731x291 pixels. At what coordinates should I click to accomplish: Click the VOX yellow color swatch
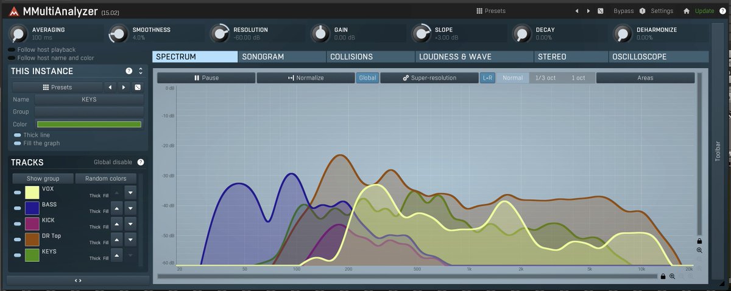pos(32,193)
